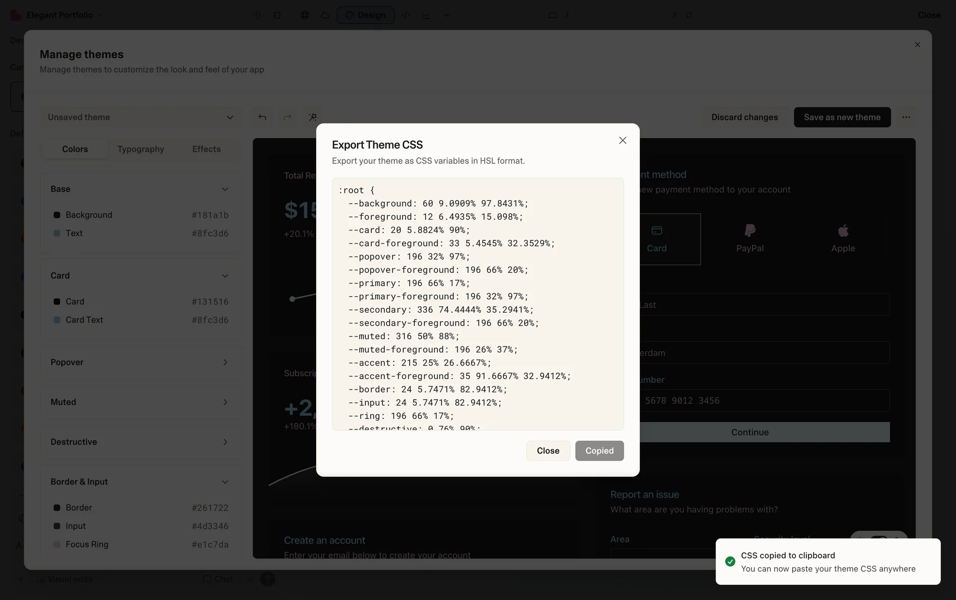Click the magic wand theme generator icon
Viewport: 956px width, 600px height.
313,117
